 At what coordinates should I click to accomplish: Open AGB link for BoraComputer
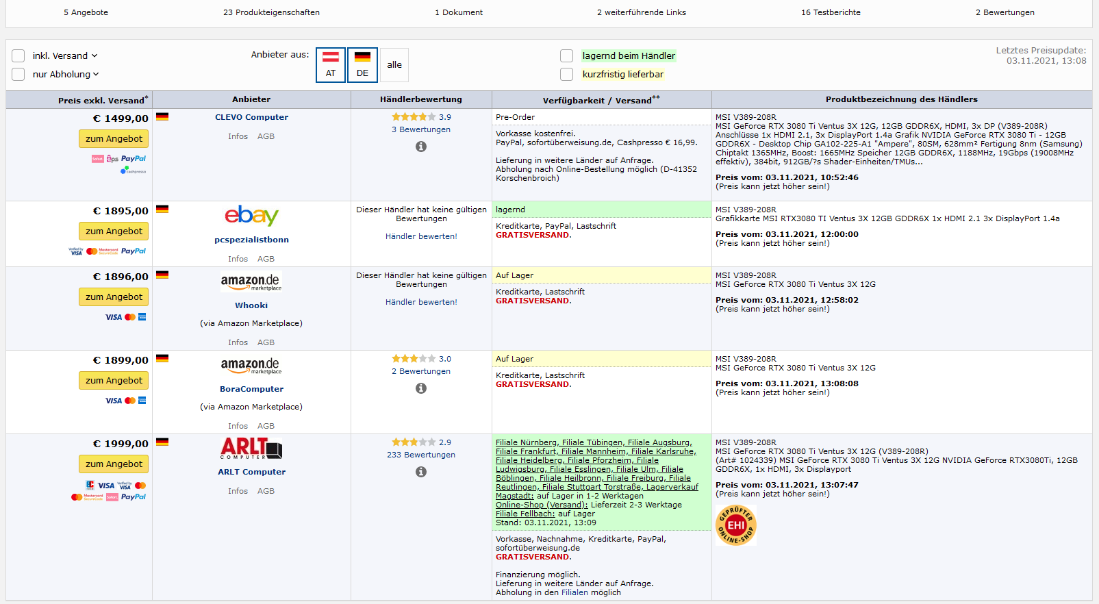point(266,426)
